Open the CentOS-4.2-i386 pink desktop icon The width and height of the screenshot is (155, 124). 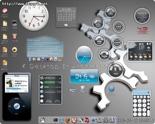tap(5, 11)
